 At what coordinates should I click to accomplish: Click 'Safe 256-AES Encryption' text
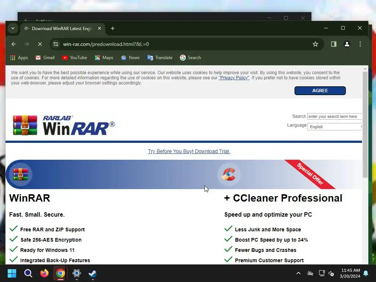click(x=51, y=240)
